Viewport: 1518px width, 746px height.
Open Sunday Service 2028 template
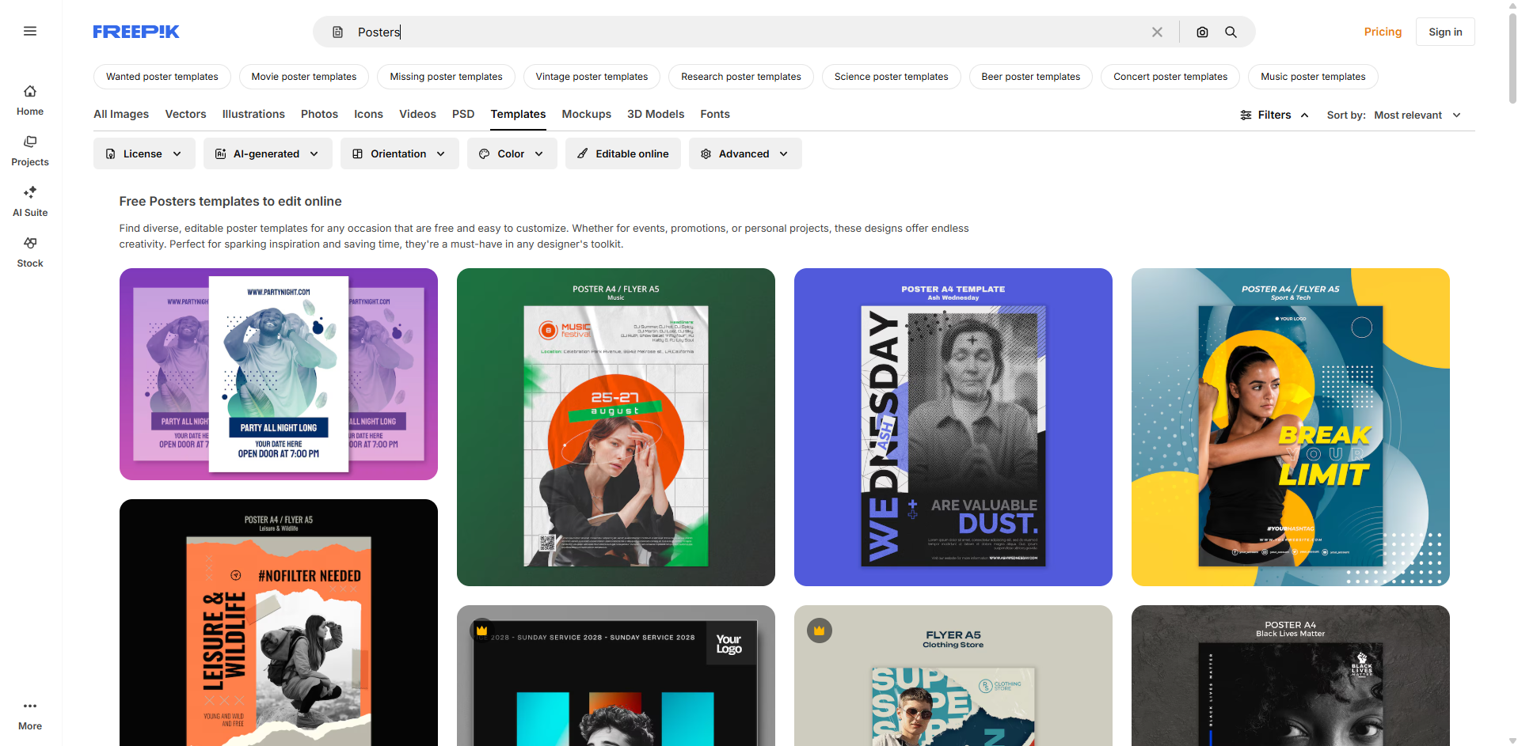[x=616, y=676]
